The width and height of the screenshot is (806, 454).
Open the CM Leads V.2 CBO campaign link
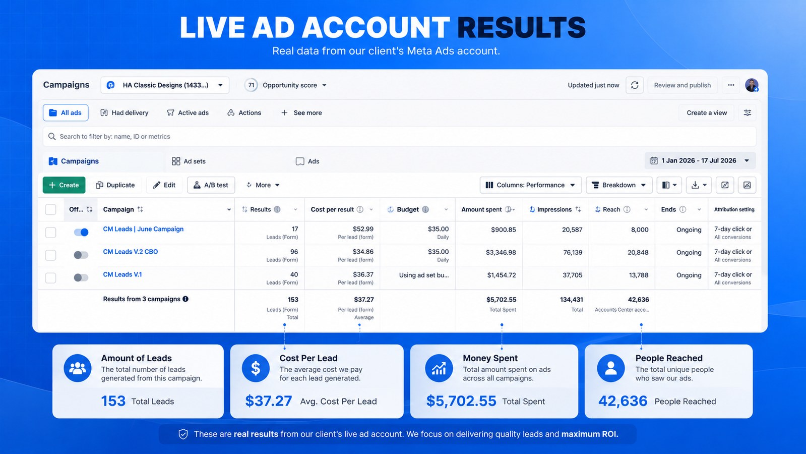pos(131,252)
